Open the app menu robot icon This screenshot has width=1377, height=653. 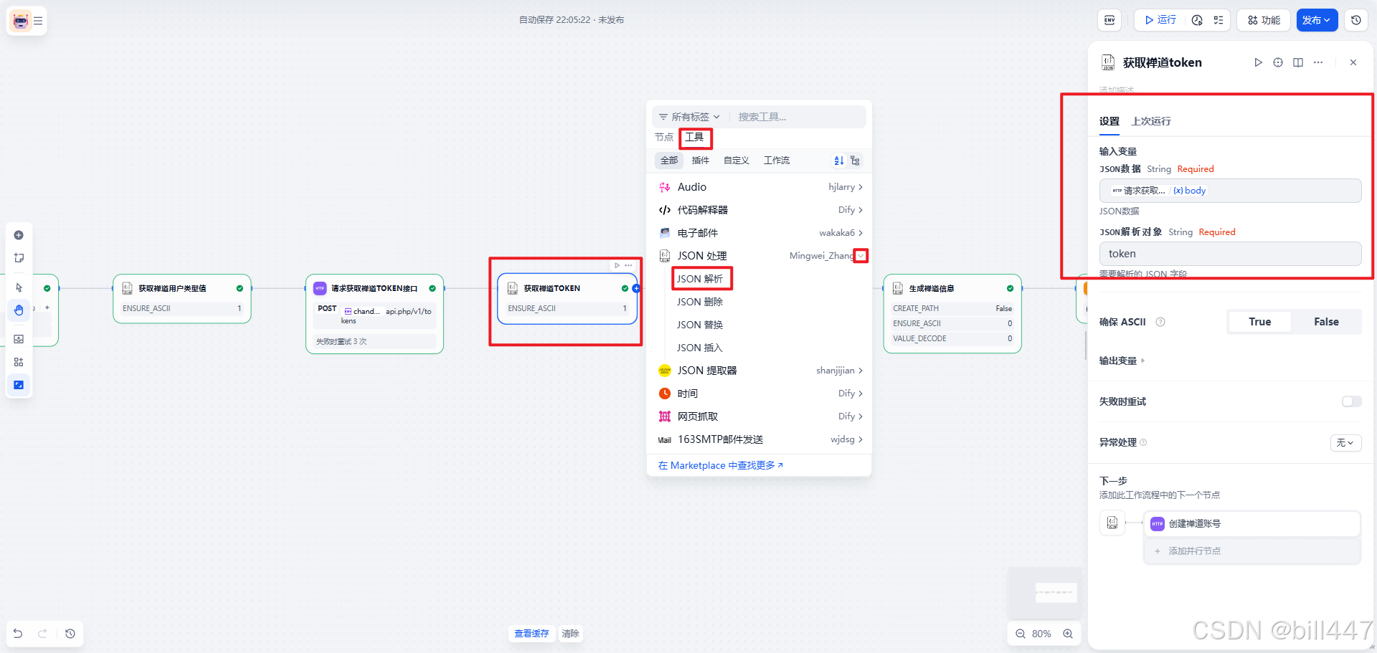(x=21, y=21)
